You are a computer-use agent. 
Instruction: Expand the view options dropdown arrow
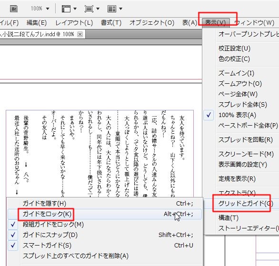coord(75,9)
